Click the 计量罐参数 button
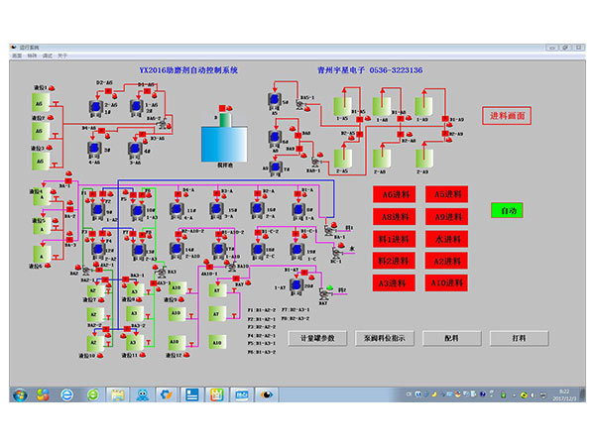This screenshot has height=446, width=595. point(318,338)
